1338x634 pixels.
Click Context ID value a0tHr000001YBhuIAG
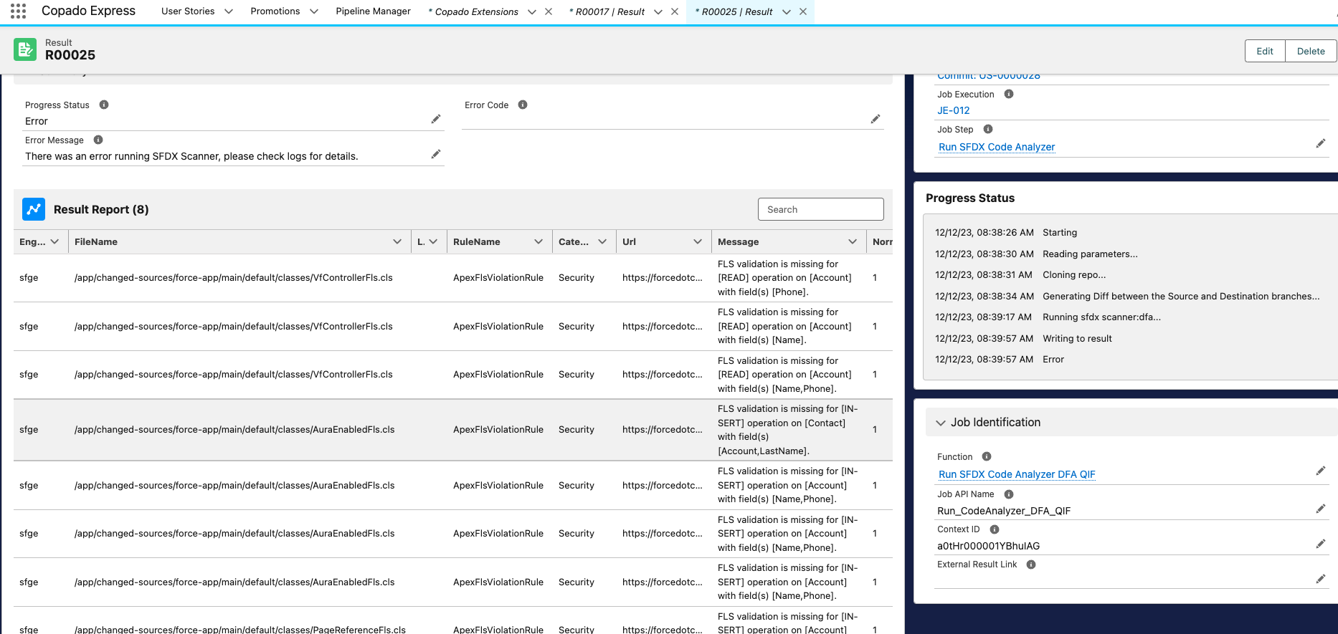(988, 546)
